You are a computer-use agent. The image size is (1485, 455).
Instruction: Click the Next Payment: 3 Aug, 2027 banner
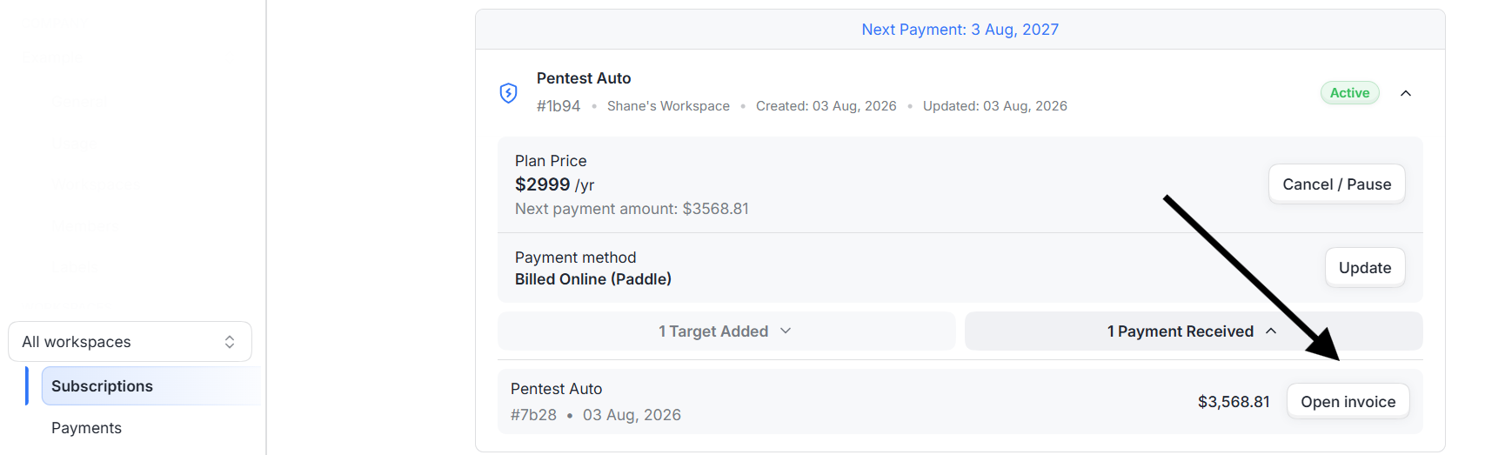(960, 30)
